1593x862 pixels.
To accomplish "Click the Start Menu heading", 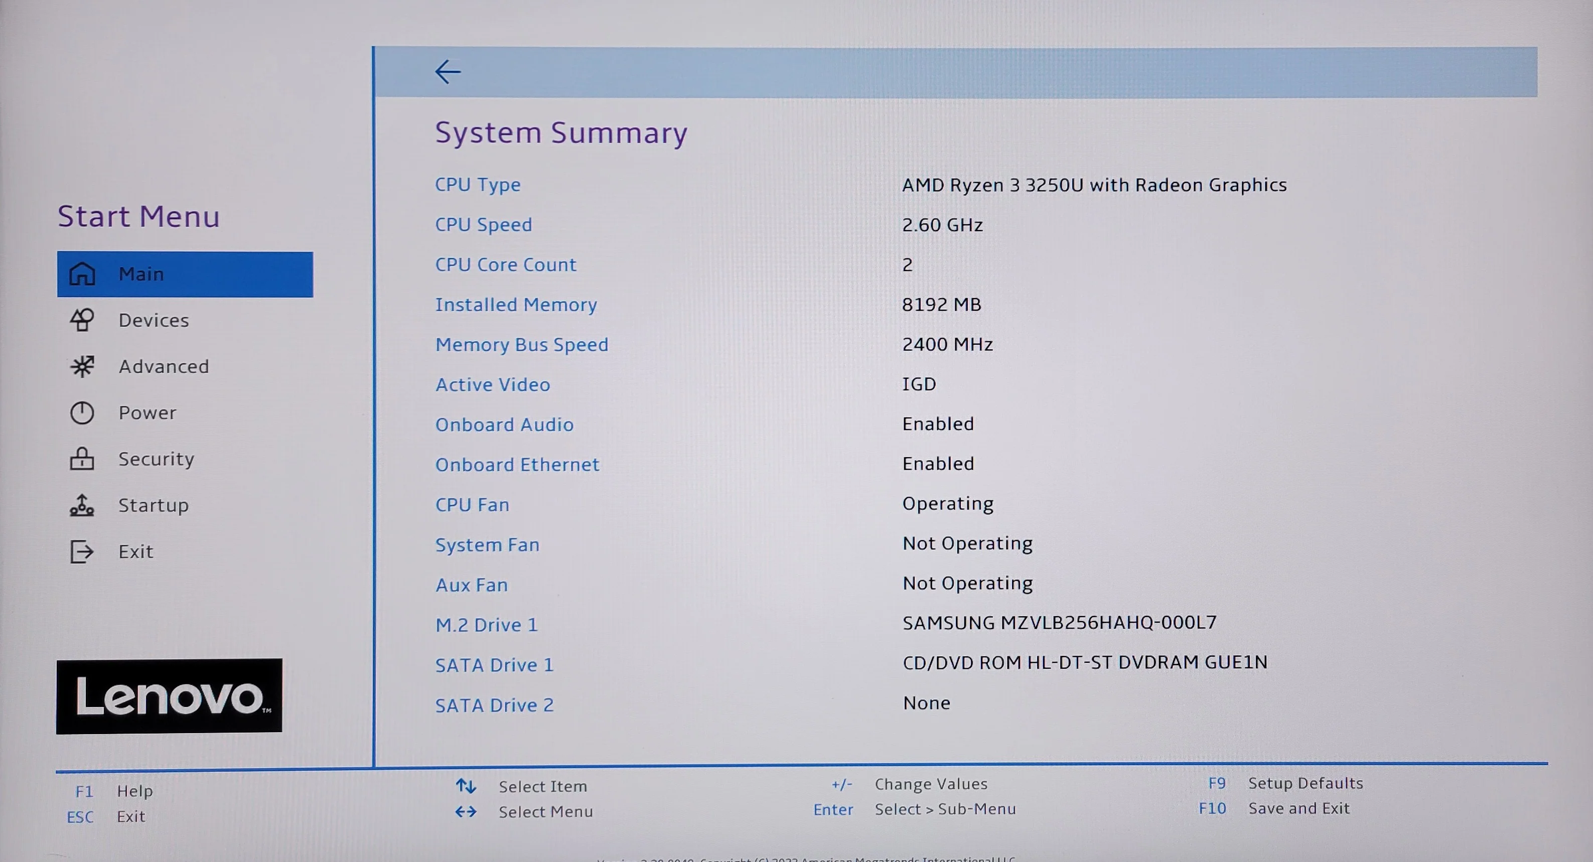I will (x=139, y=216).
